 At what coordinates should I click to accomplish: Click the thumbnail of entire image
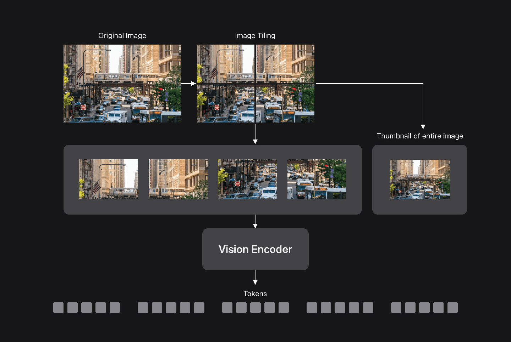pyautogui.click(x=420, y=179)
